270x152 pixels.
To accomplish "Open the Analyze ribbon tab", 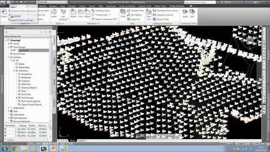I will 53,6.
